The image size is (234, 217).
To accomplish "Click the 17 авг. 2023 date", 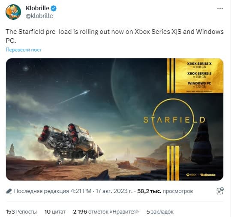I will [x=114, y=191].
